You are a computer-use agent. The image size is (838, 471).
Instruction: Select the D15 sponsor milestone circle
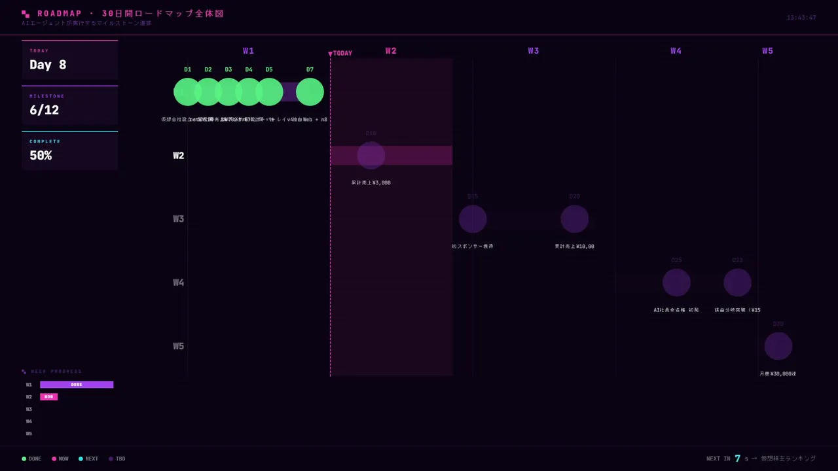[473, 219]
